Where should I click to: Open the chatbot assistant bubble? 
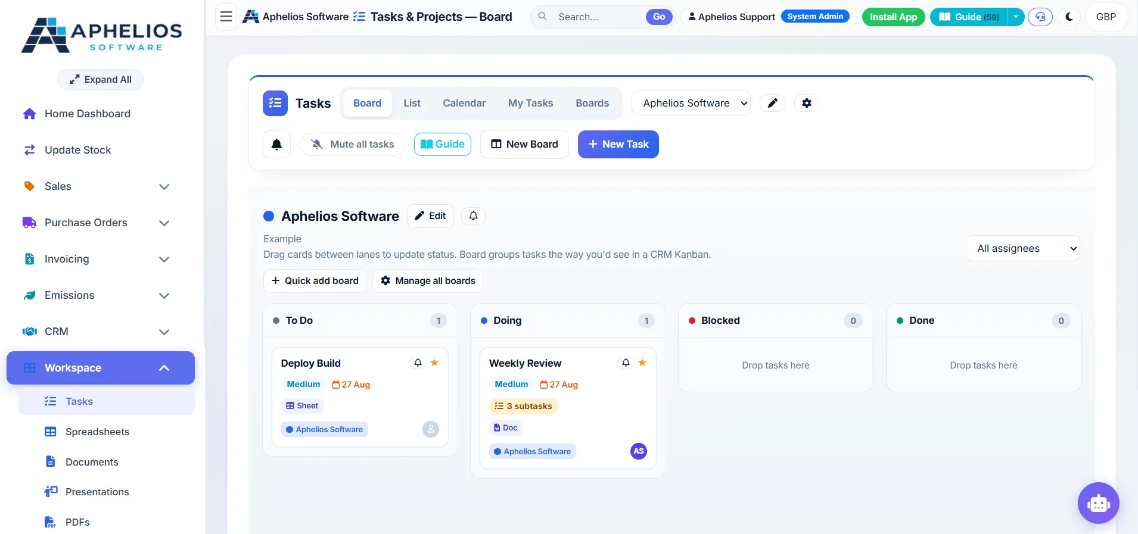(1098, 503)
